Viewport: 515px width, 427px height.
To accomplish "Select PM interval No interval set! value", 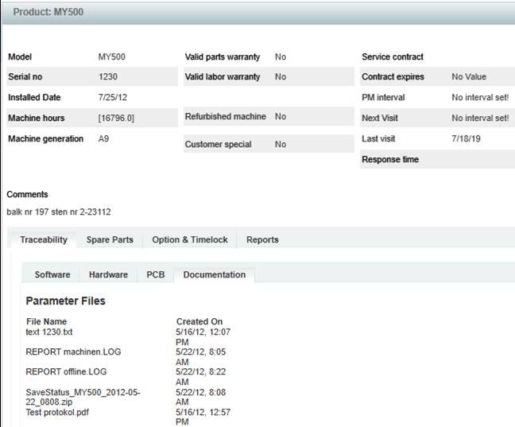I will pos(480,97).
